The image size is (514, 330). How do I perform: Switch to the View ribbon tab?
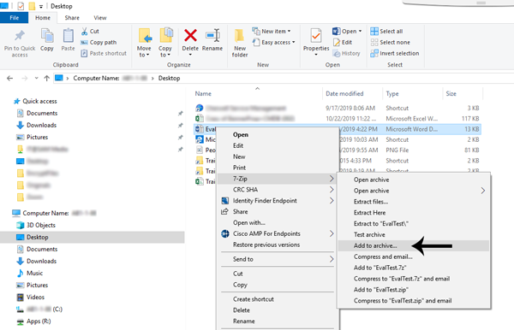[x=100, y=18]
